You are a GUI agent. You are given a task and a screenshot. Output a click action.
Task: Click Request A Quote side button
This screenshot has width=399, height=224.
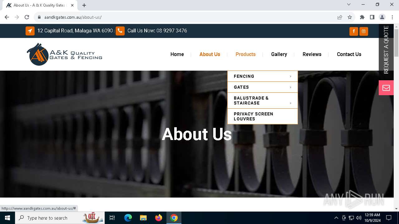point(386,50)
